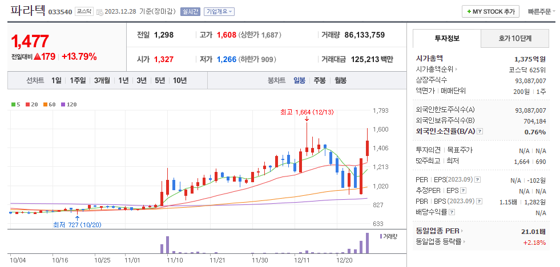
Task: Click the calendar icon beside 2023.12.28
Action: [100, 12]
